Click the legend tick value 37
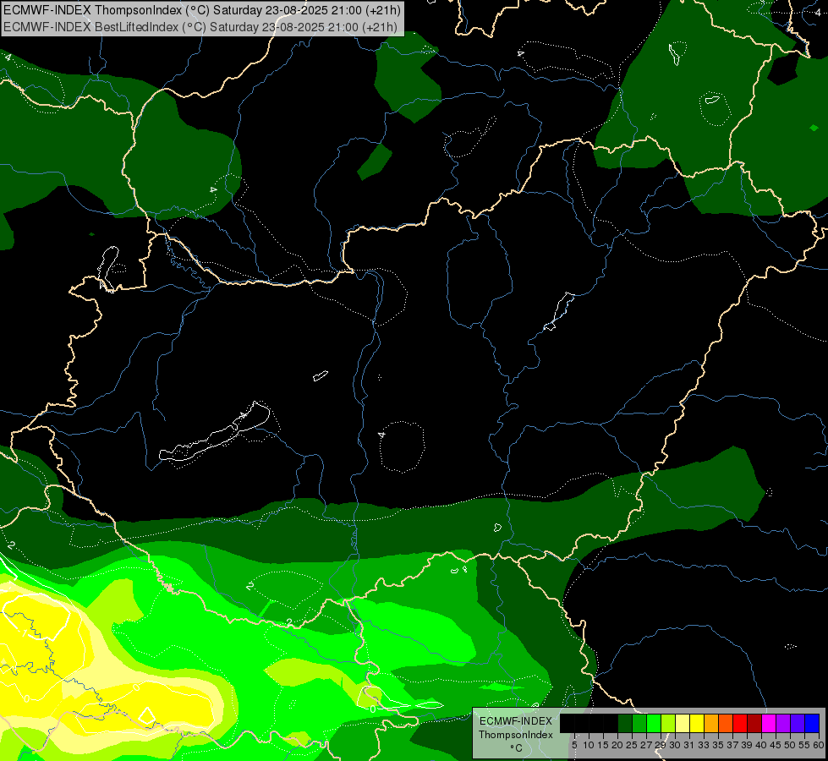 732,745
